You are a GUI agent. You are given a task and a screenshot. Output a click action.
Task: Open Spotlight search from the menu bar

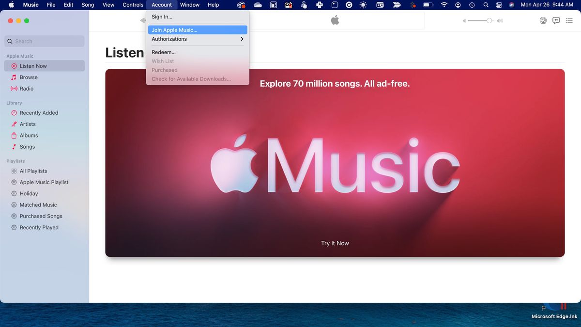(x=485, y=5)
